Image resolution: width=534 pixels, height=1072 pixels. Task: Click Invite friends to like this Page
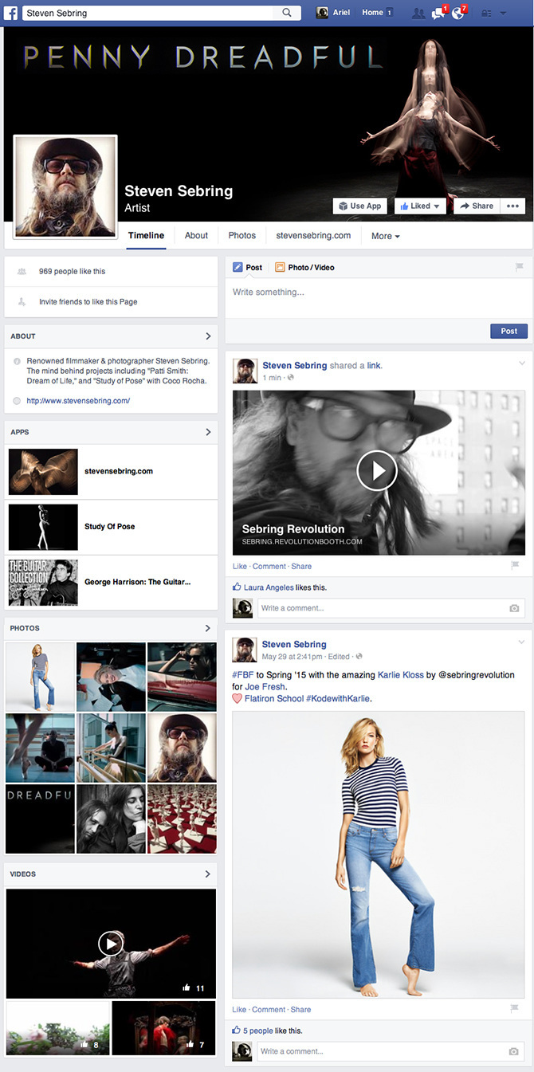click(88, 302)
